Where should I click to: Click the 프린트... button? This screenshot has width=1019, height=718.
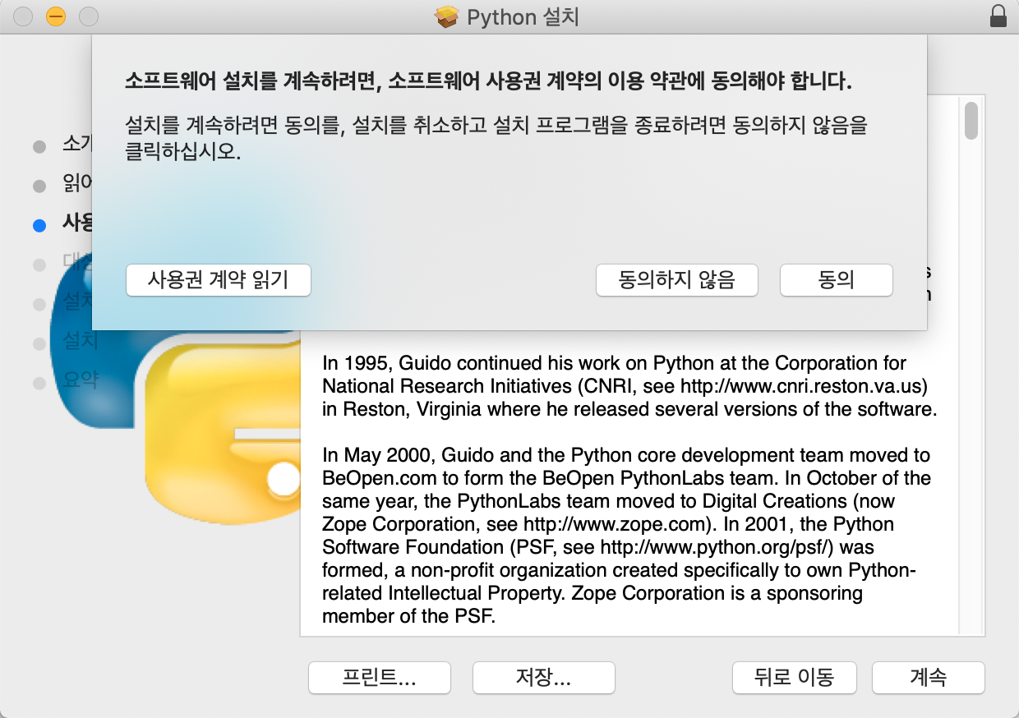[x=380, y=678]
